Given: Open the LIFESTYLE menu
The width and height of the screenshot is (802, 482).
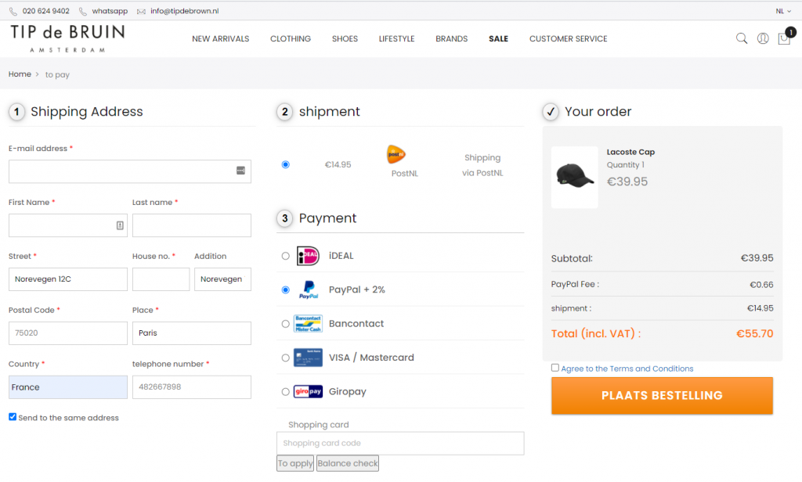Looking at the screenshot, I should 396,39.
